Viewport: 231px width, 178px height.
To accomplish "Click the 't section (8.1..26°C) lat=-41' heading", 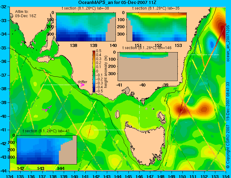I will (46, 131).
